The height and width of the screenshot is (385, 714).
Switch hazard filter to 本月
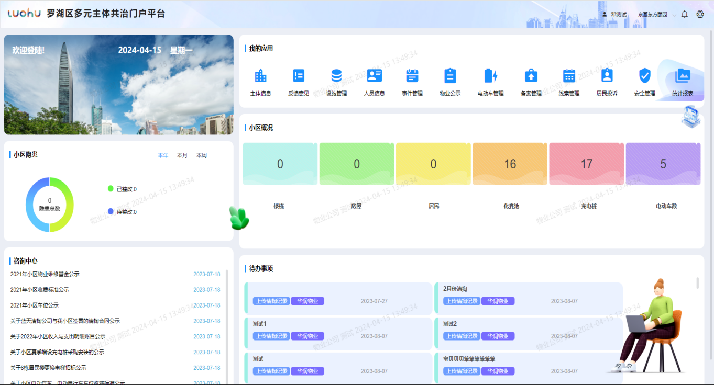click(182, 155)
